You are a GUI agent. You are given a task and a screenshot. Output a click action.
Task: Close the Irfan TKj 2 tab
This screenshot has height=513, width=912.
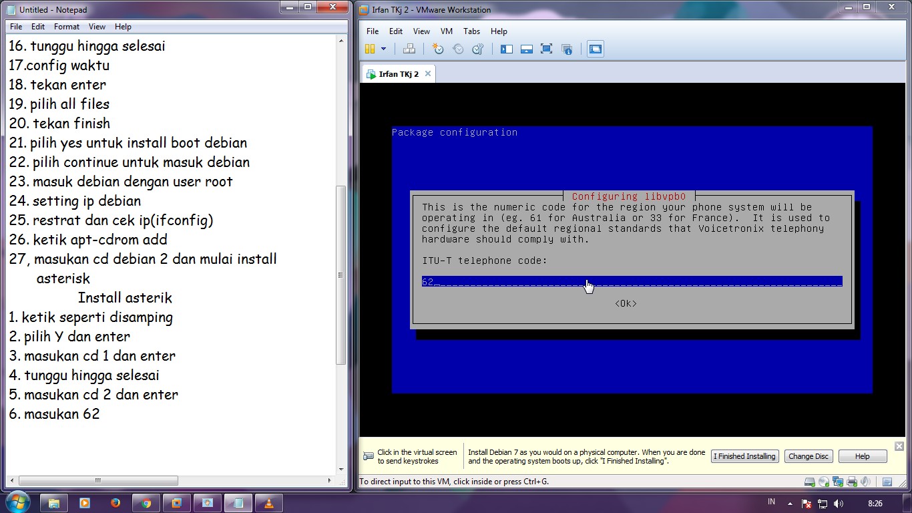(x=428, y=73)
